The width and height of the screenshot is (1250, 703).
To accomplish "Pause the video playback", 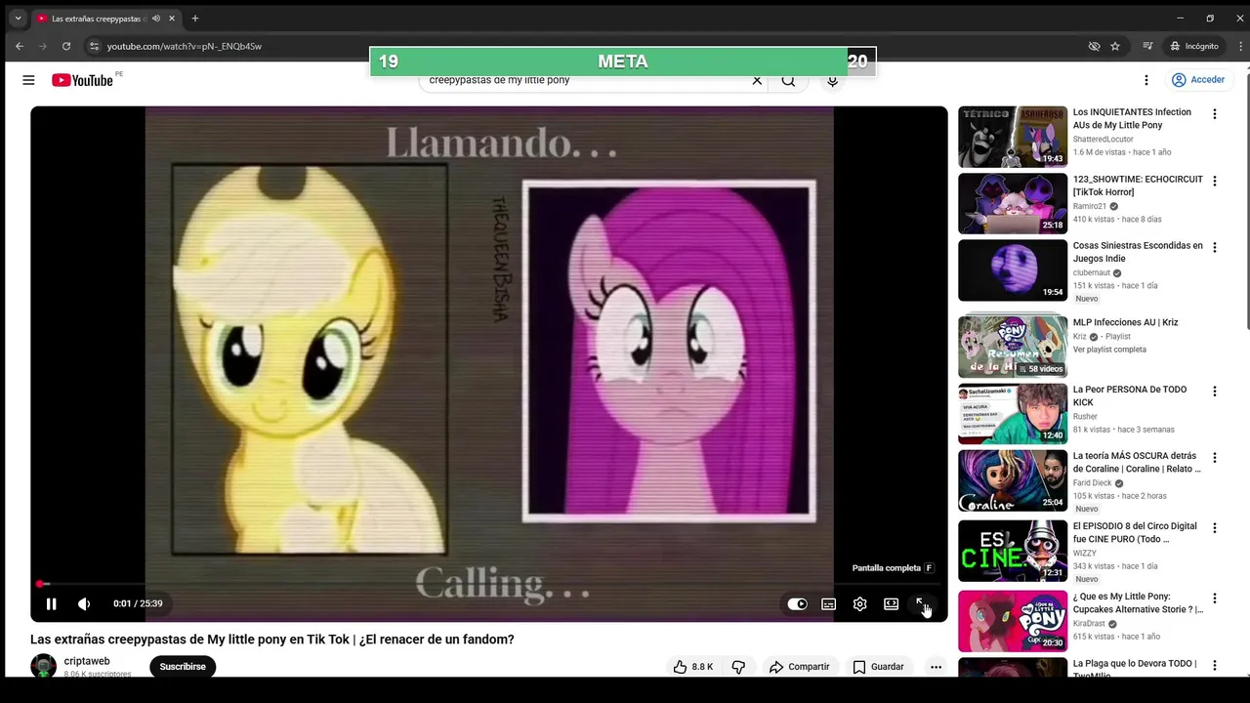I will (x=51, y=603).
